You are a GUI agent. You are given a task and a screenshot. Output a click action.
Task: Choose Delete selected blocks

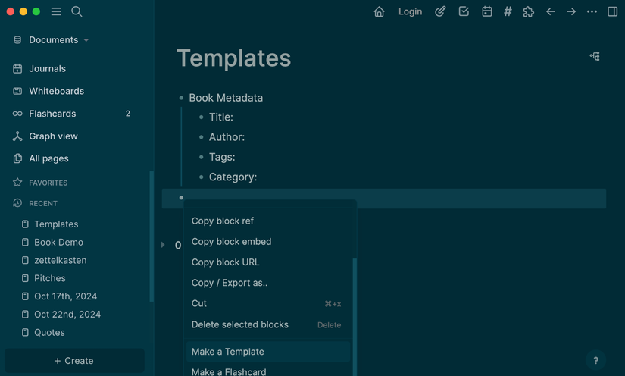pos(268,324)
